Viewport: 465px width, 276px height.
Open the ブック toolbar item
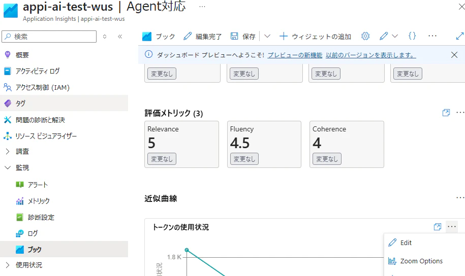tap(159, 37)
